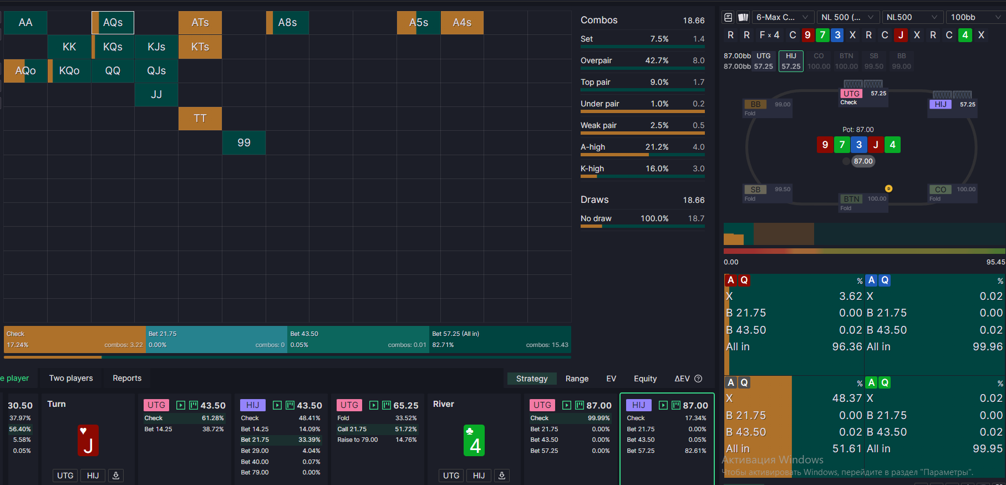The image size is (1006, 485).
Task: Select the AQs hand cell in the range grid
Action: pos(113,23)
